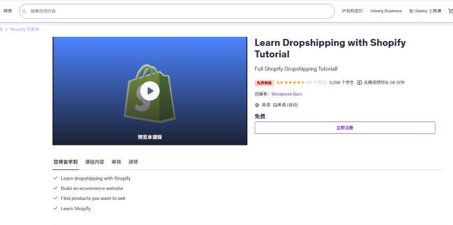Click 'Full Shopify Dropshipping Tutorial!' subtitle
Viewport: 453px width, 225px height.
pyautogui.click(x=296, y=69)
